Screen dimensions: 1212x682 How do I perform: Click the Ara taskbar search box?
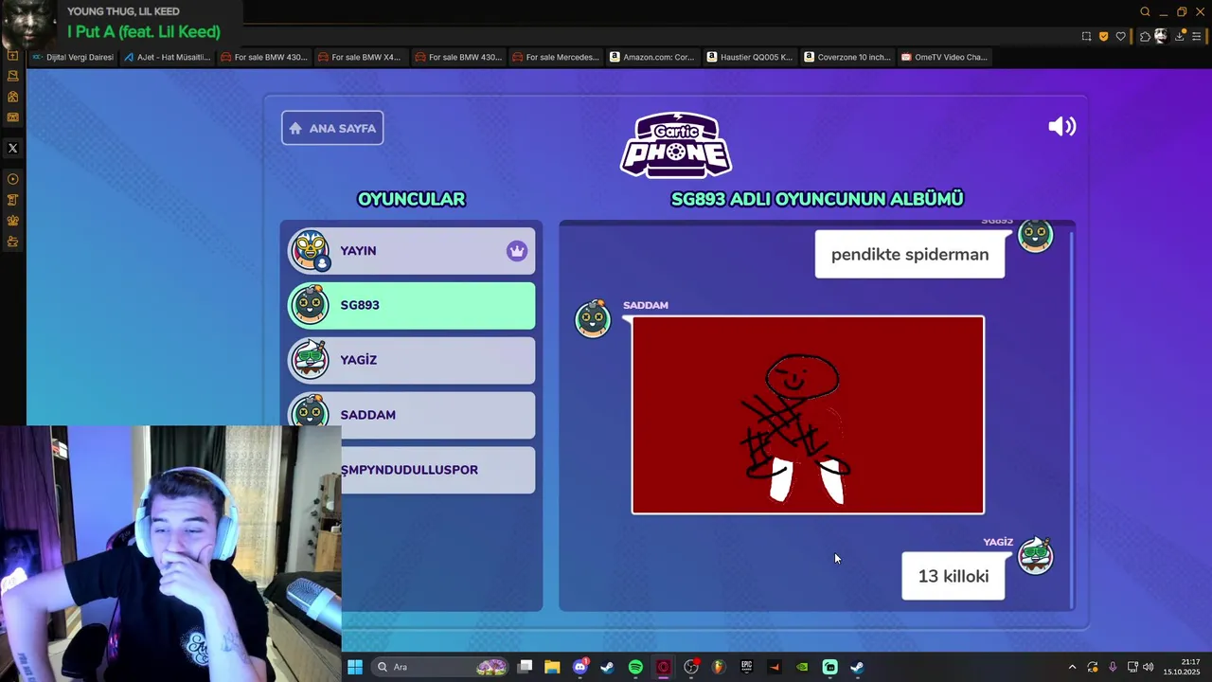tap(440, 667)
